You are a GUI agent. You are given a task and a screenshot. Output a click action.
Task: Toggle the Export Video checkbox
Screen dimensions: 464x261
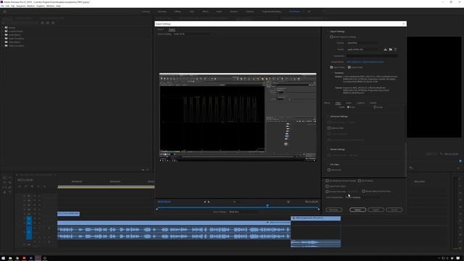(x=331, y=67)
